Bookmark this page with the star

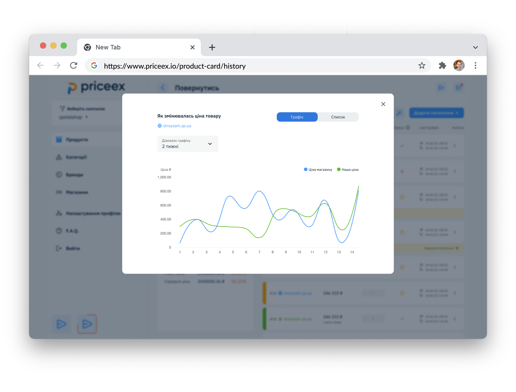click(422, 66)
